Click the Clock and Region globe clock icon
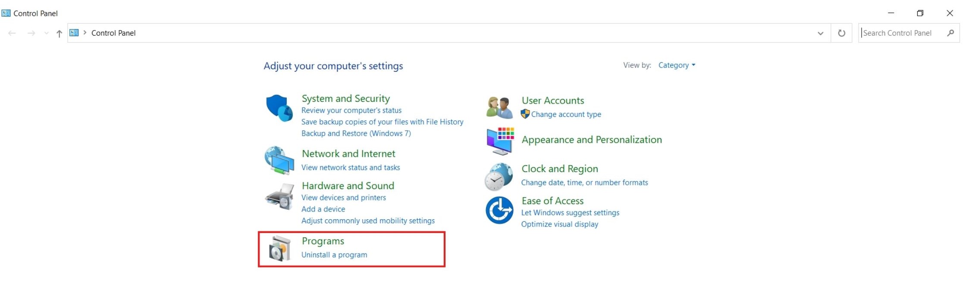 click(x=499, y=177)
